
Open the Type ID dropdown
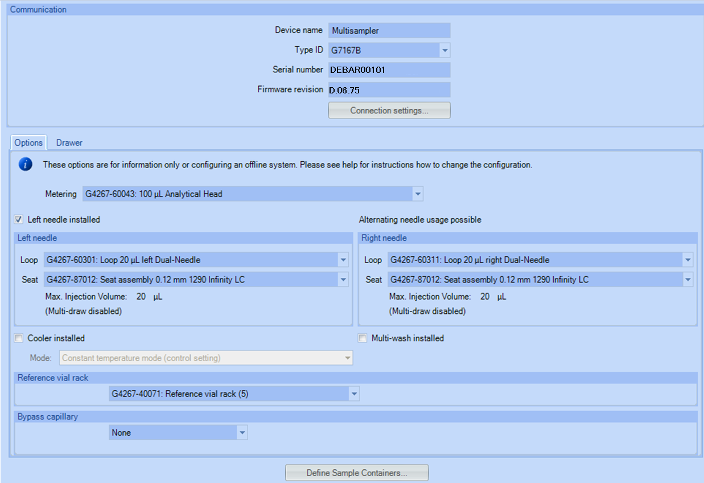pyautogui.click(x=444, y=50)
